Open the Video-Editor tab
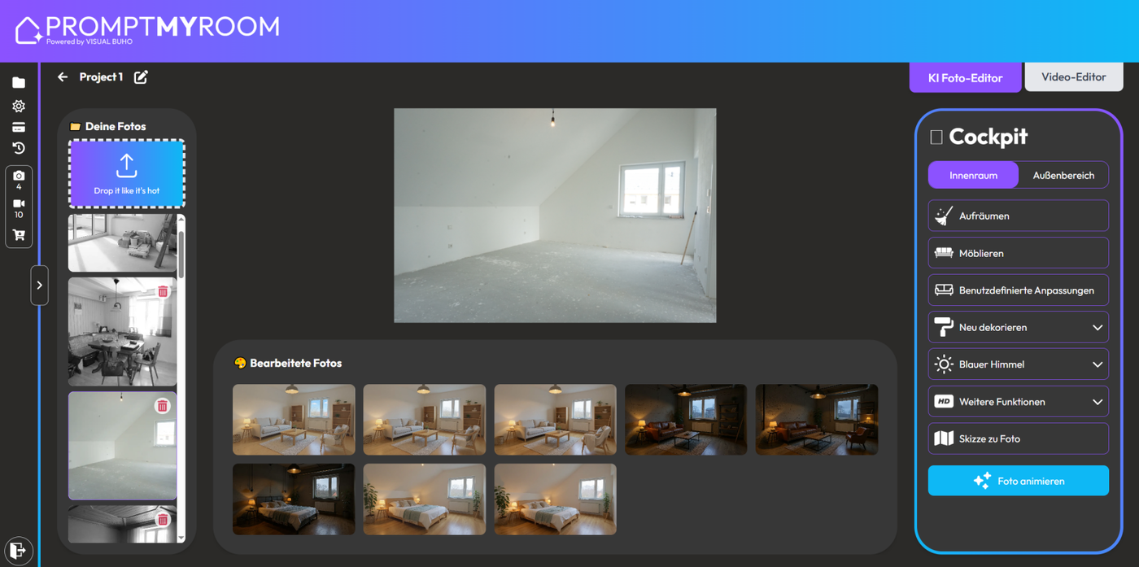Screen dimensions: 1139x567 point(1073,77)
